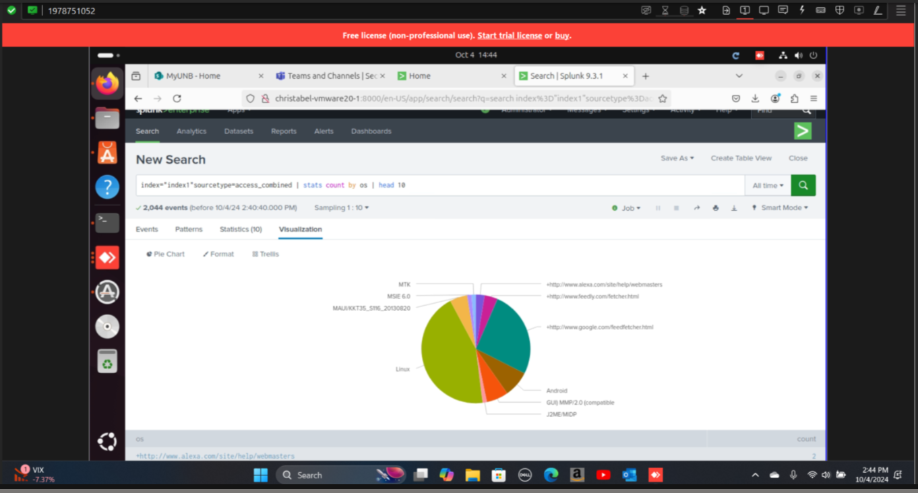
Task: Click the Export results download icon
Action: [x=734, y=208]
